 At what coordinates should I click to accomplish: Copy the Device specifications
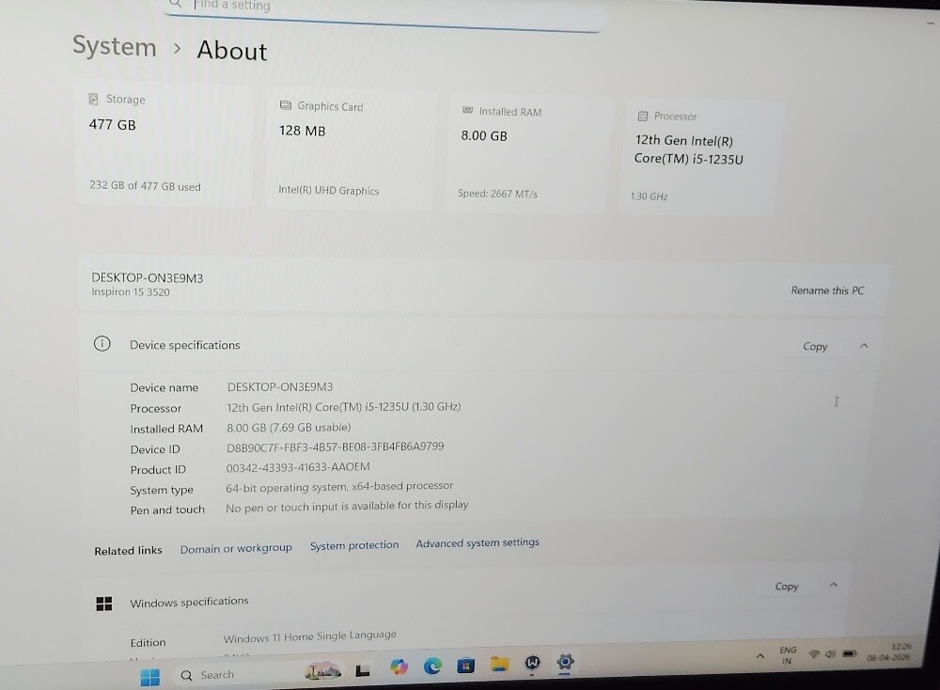pyautogui.click(x=815, y=347)
